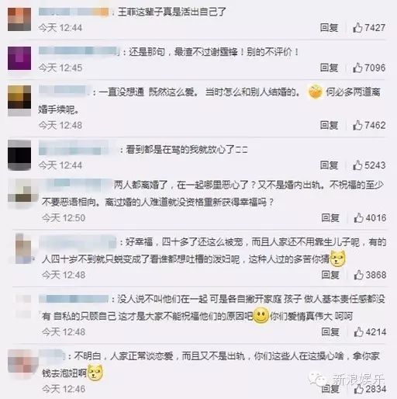Click 回复 on the 好幸福 comment
Viewport: 397px width, 399px height.
(x=330, y=275)
